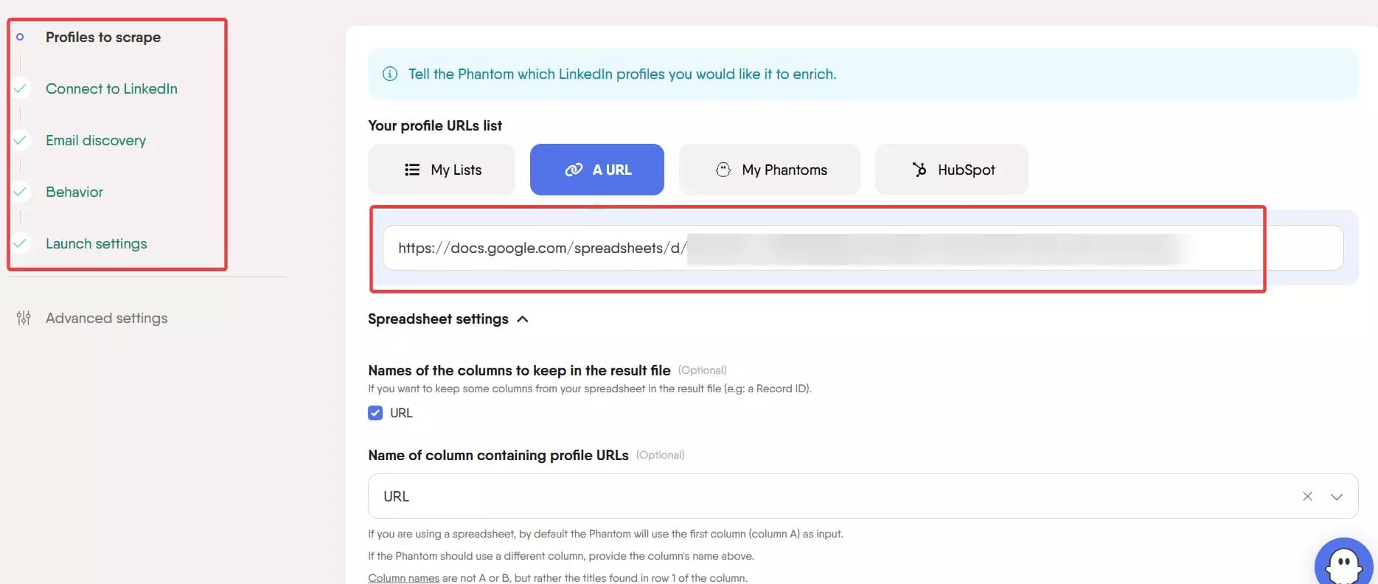This screenshot has width=1378, height=584.
Task: Expand the Email discovery step
Action: click(x=95, y=140)
